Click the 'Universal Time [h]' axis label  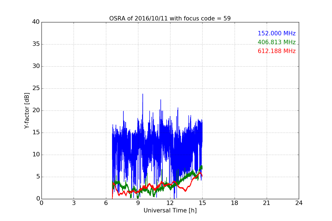pos(170,211)
